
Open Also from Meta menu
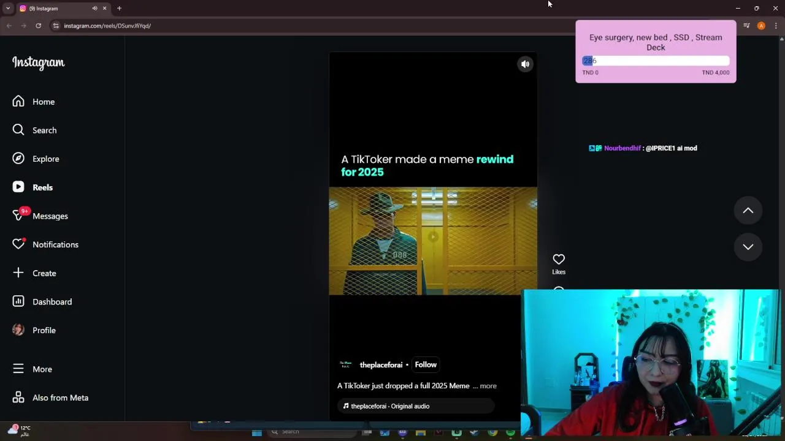(x=51, y=398)
